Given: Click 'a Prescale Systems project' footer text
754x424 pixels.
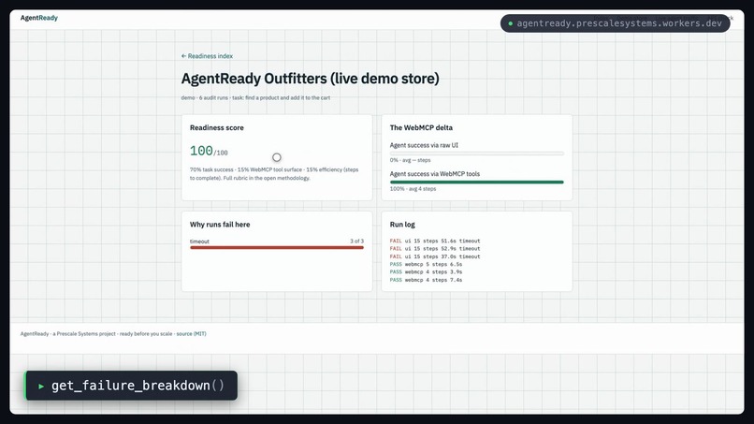Looking at the screenshot, I should [84, 333].
